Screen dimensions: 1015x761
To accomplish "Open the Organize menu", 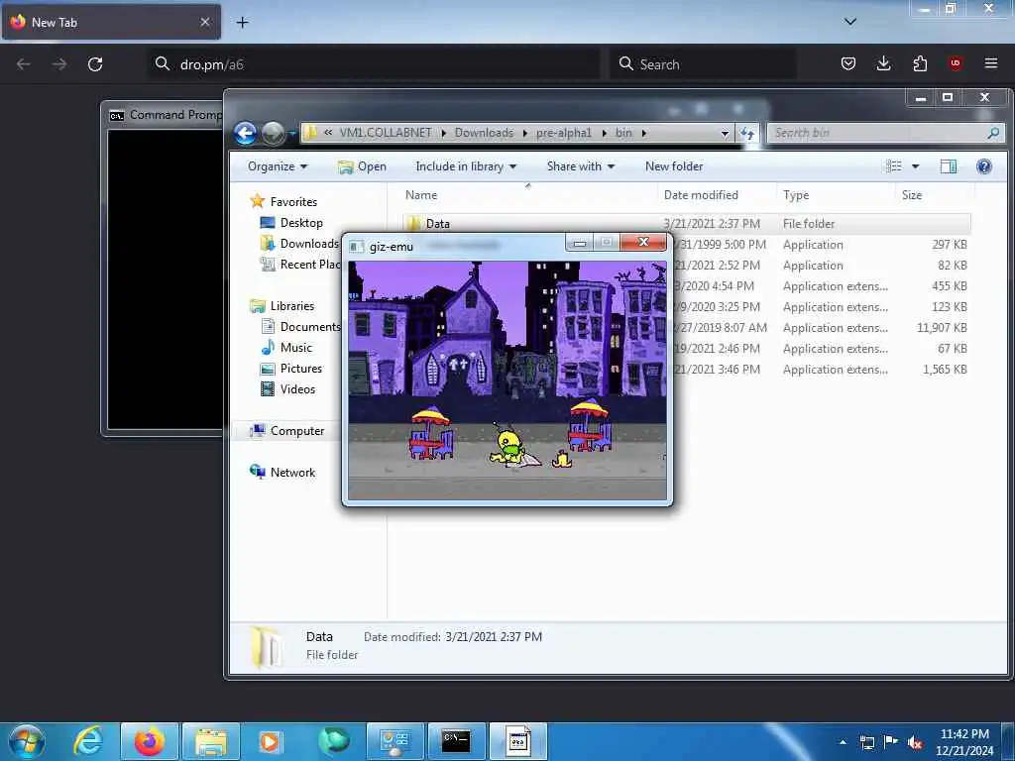I will (x=278, y=166).
